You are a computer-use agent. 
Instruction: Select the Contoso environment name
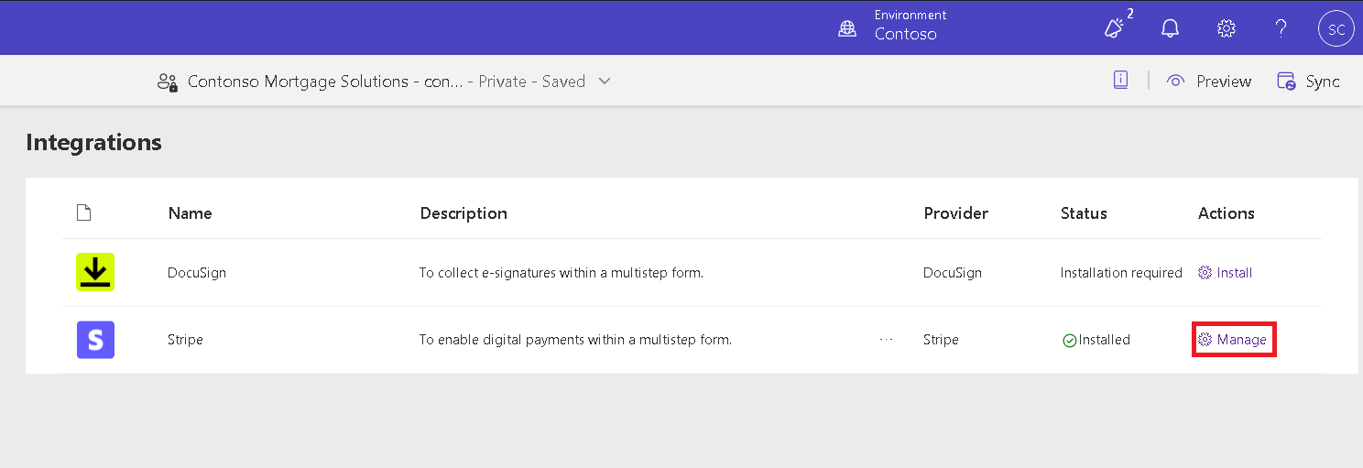pyautogui.click(x=905, y=35)
